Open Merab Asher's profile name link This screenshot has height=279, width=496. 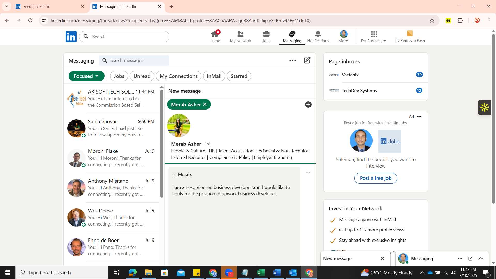186,144
